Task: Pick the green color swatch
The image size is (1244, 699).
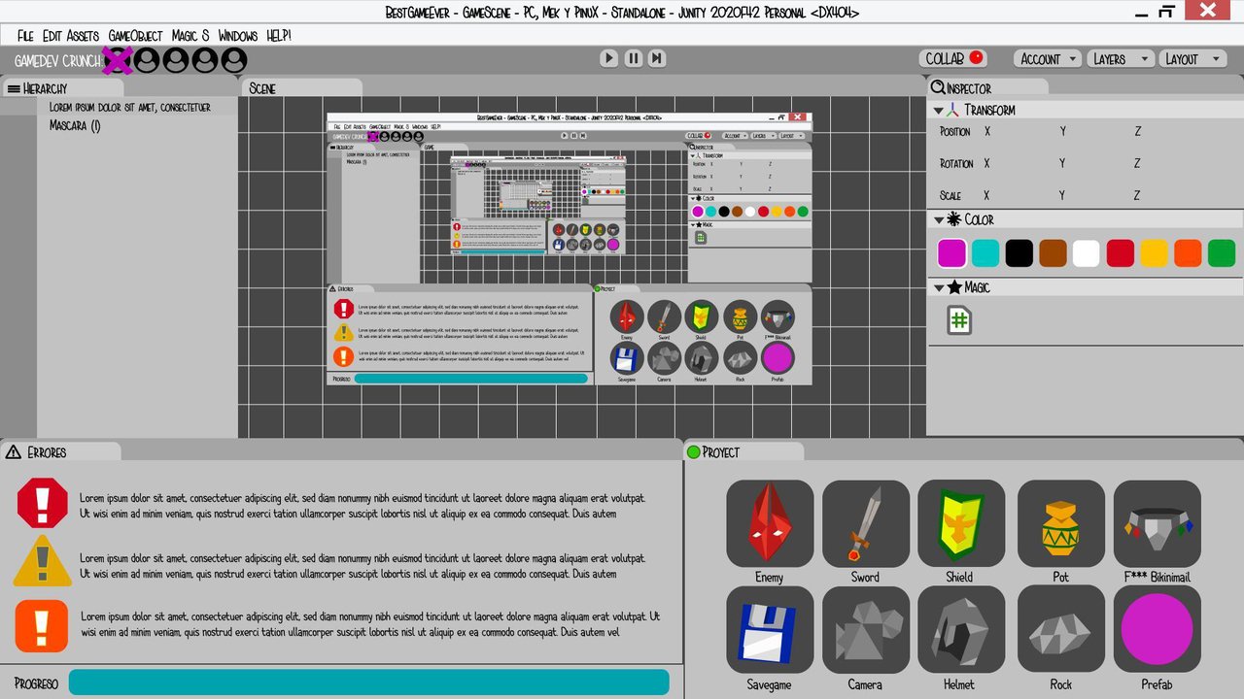Action: click(1222, 253)
